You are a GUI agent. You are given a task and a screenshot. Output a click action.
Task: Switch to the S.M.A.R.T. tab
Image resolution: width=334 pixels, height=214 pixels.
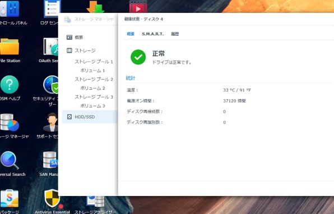coord(153,34)
